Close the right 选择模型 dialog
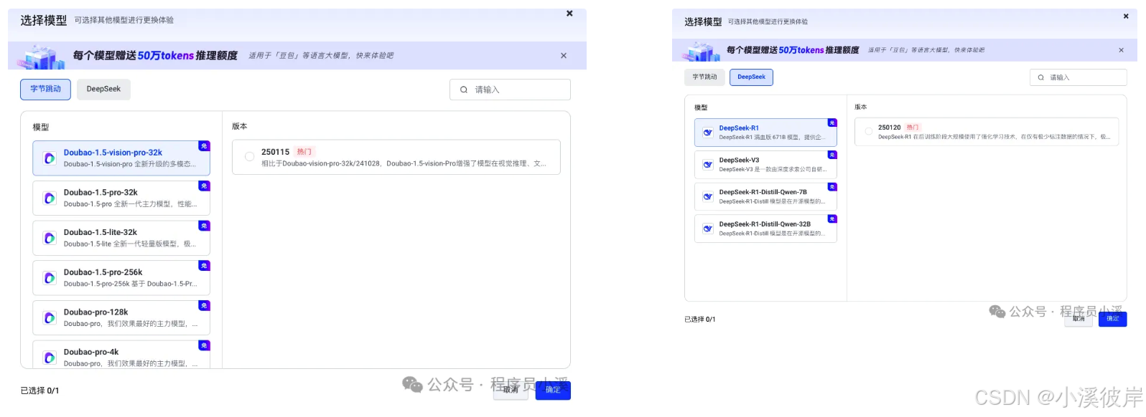The image size is (1146, 417). pos(1126,16)
